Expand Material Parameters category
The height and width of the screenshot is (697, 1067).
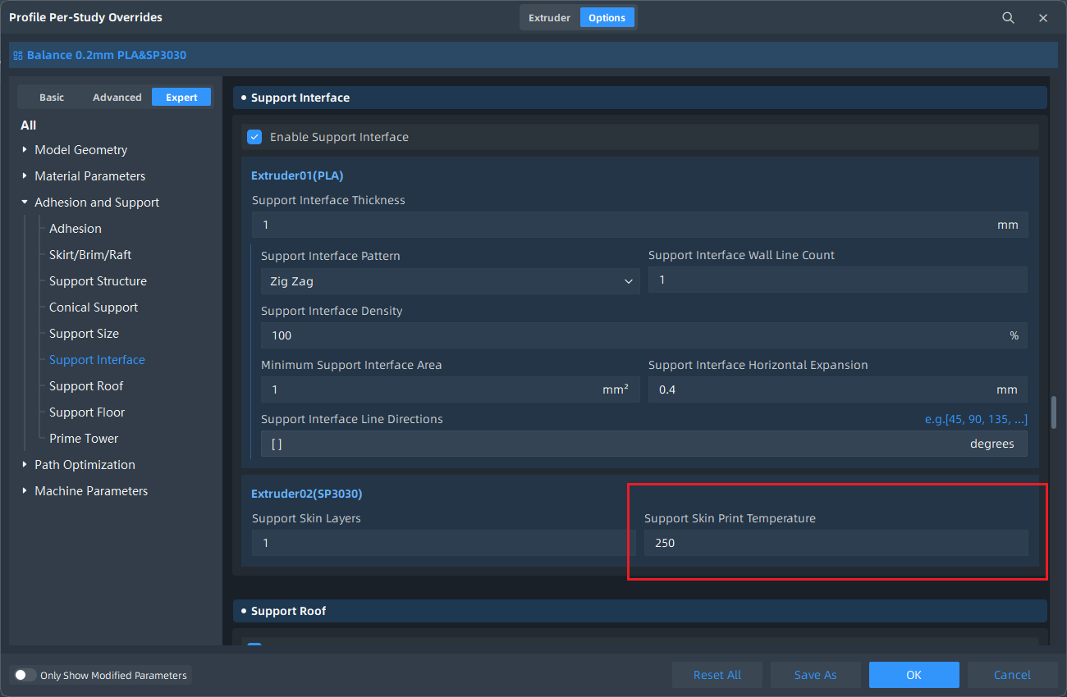[25, 176]
